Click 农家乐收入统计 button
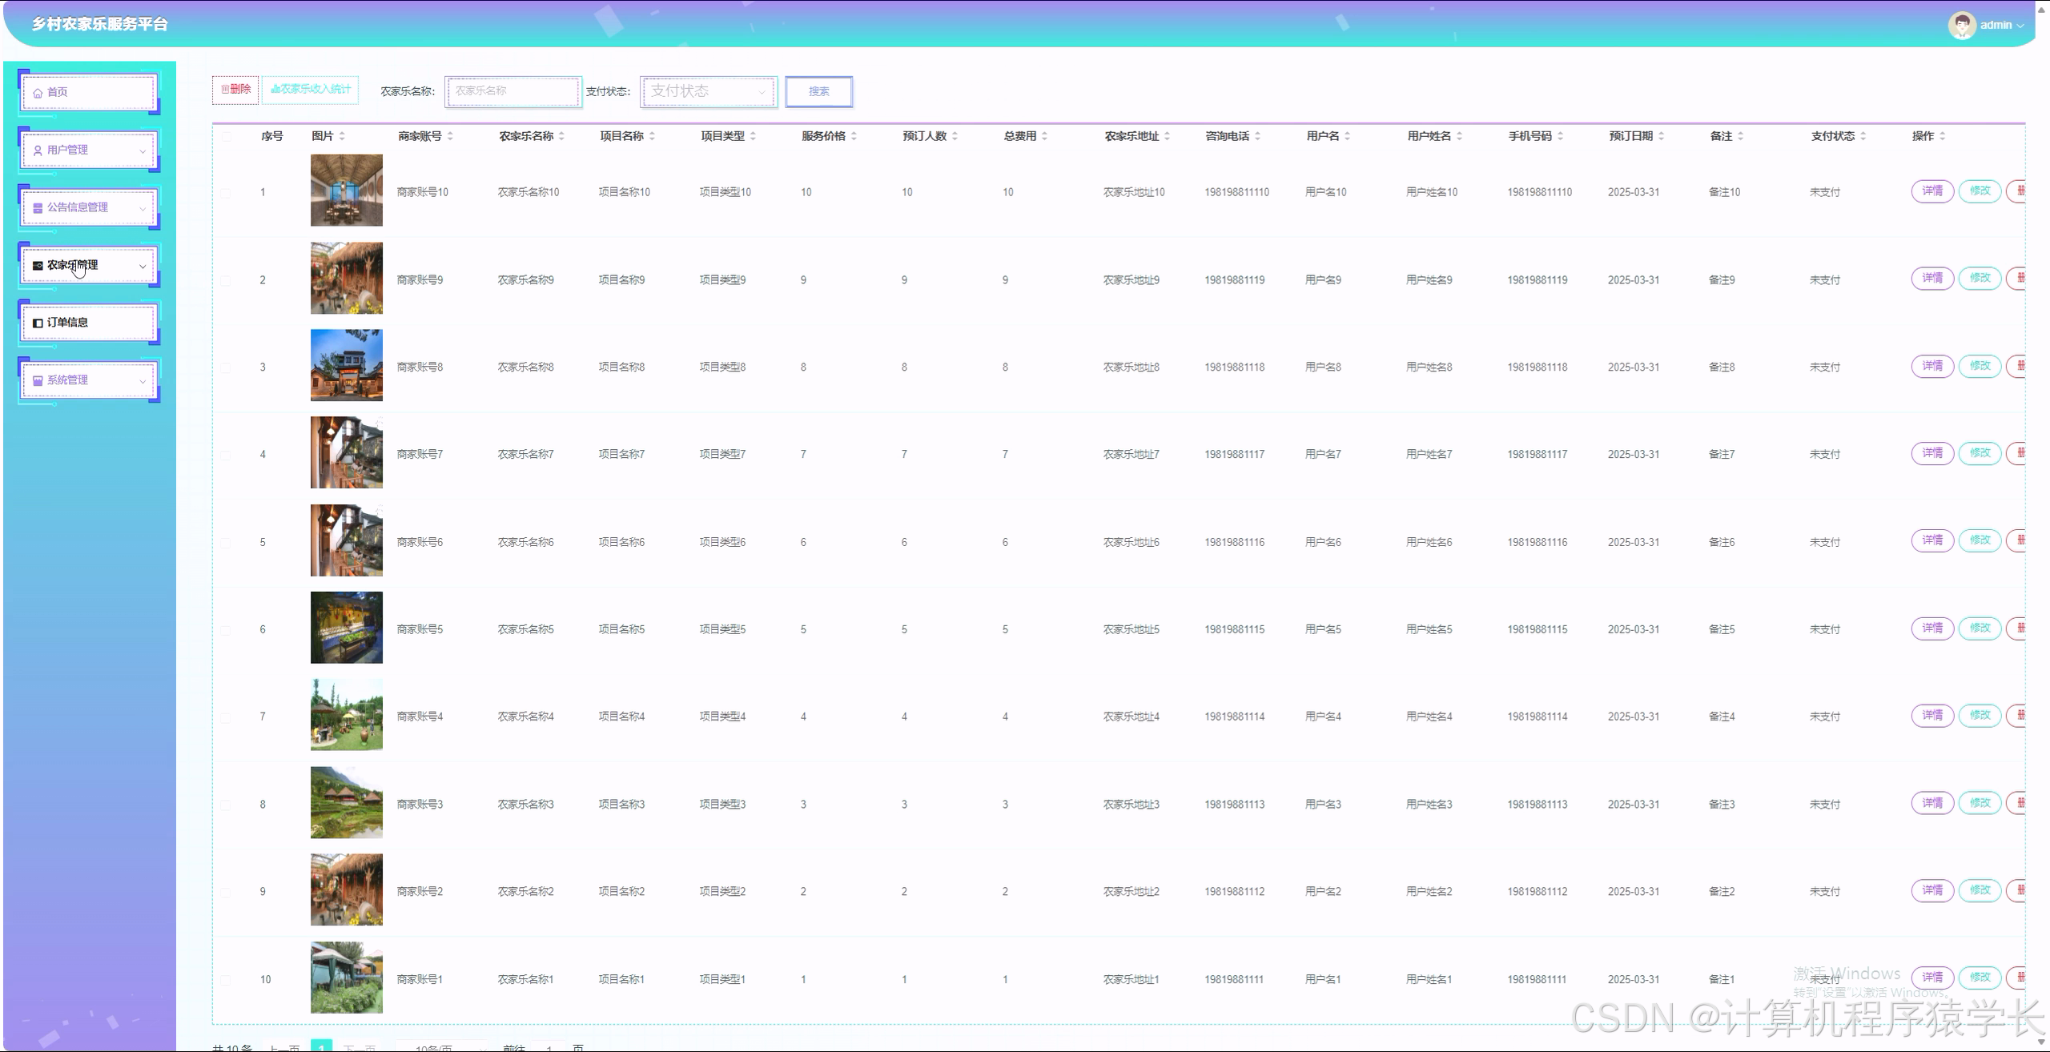 pos(311,89)
